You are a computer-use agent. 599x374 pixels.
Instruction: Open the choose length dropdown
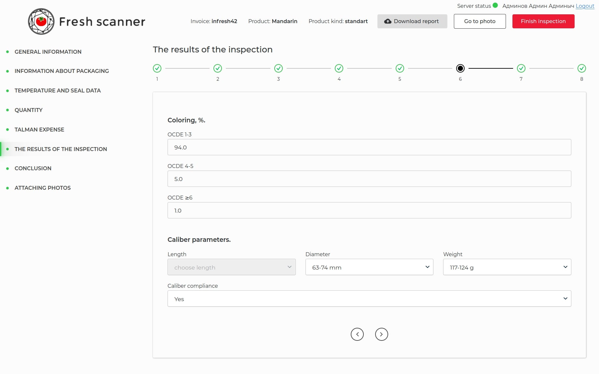(x=231, y=267)
